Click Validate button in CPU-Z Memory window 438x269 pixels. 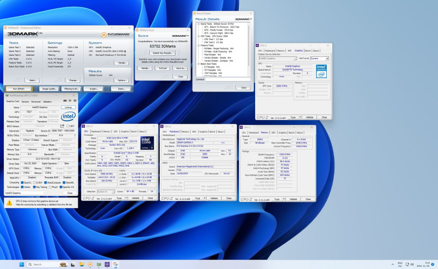pyautogui.click(x=293, y=199)
